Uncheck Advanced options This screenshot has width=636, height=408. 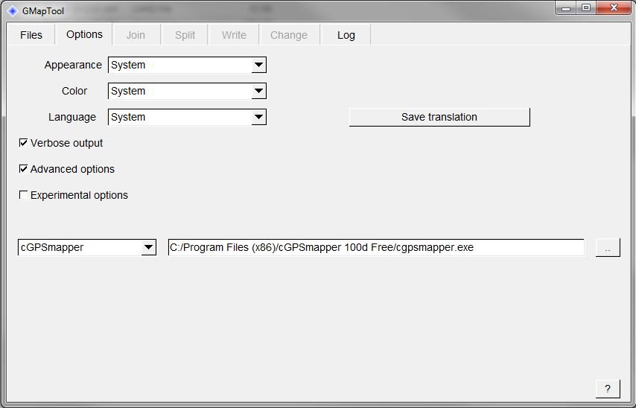(24, 169)
